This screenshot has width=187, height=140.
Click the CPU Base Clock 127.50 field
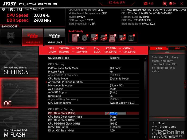(116, 113)
